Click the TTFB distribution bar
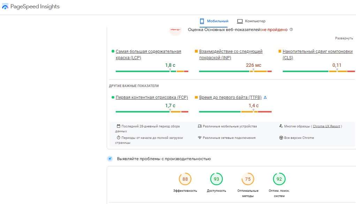Image resolution: width=356 pixels, height=204 pixels. (x=235, y=111)
